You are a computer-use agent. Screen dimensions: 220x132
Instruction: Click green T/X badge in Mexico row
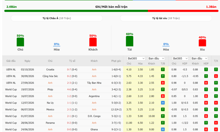(x=216, y=109)
